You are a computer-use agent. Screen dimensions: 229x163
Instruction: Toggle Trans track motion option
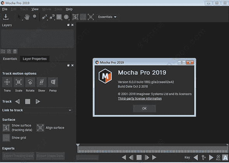(7, 82)
